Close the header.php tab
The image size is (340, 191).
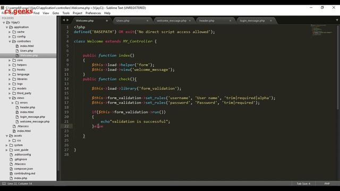click(x=230, y=21)
